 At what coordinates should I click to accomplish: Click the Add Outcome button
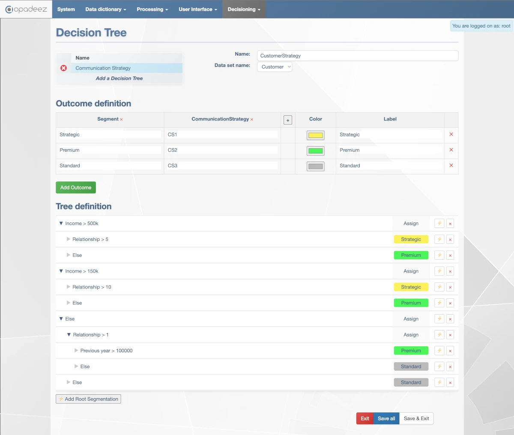(x=76, y=187)
